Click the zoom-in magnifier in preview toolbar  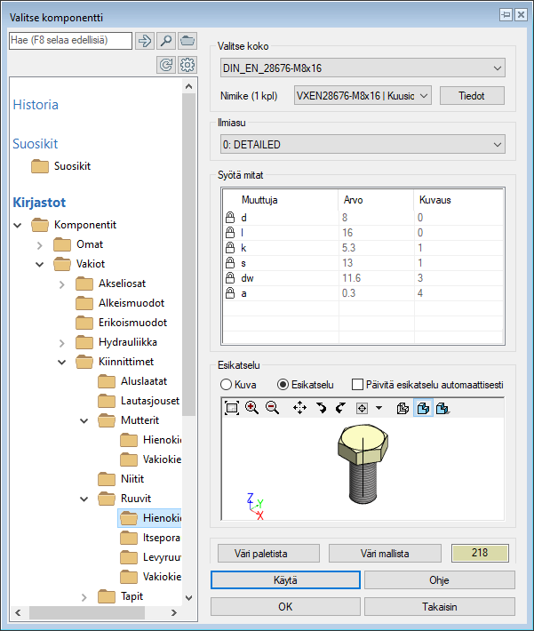(251, 408)
